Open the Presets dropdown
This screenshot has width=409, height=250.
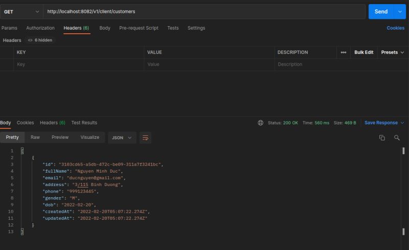point(392,52)
